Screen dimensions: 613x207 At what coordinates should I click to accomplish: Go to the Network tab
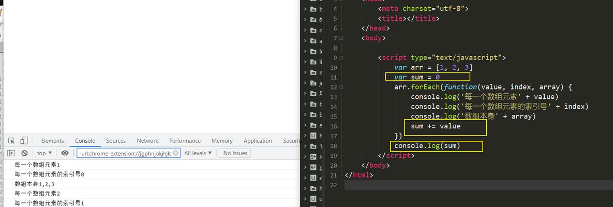(147, 141)
